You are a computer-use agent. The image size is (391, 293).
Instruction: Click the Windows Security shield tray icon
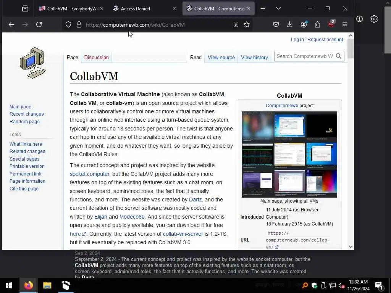pos(314,285)
